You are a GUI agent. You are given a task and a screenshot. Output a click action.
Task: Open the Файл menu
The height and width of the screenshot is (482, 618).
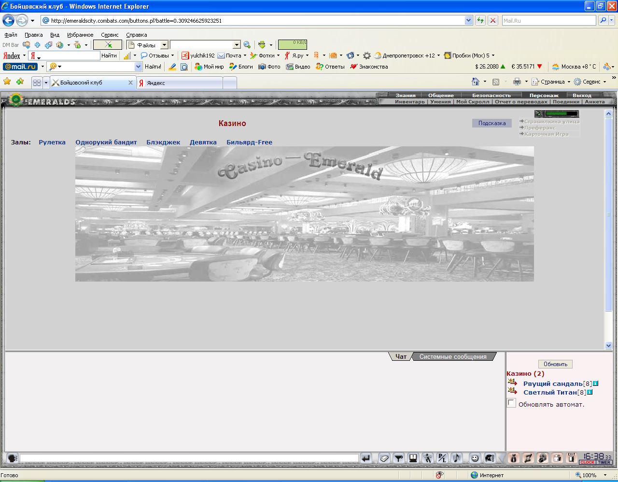click(11, 35)
